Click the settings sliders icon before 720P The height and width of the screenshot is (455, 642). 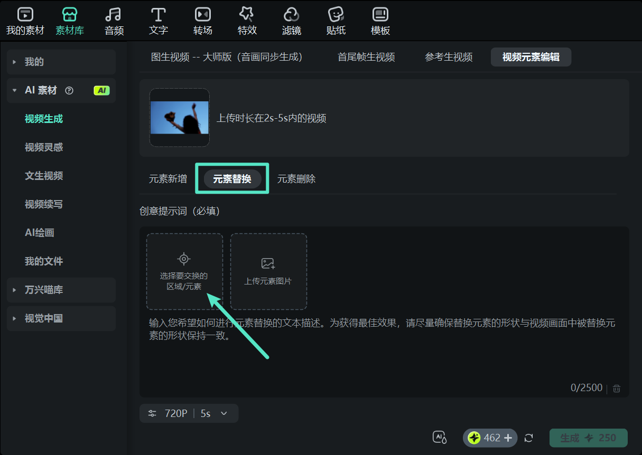click(x=153, y=413)
